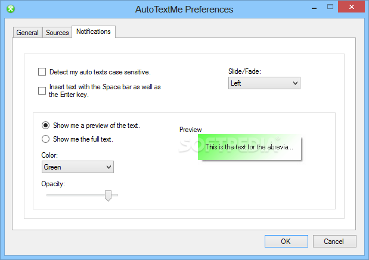369x260 pixels.
Task: Minimize the Preferences window
Action: [314, 8]
